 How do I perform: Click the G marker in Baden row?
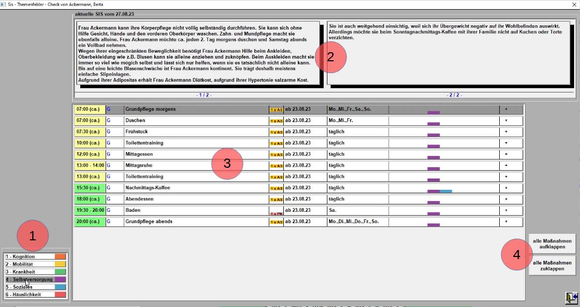pos(109,210)
